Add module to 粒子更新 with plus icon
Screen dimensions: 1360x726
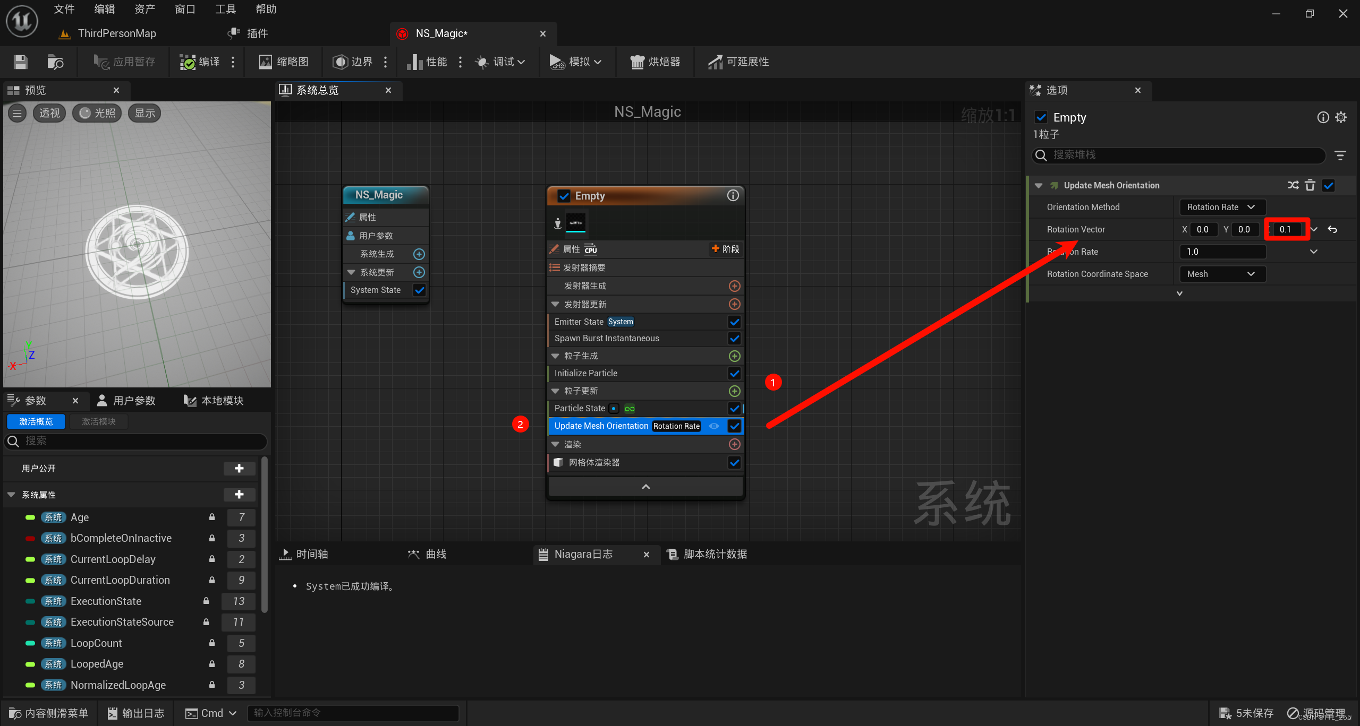tap(734, 391)
